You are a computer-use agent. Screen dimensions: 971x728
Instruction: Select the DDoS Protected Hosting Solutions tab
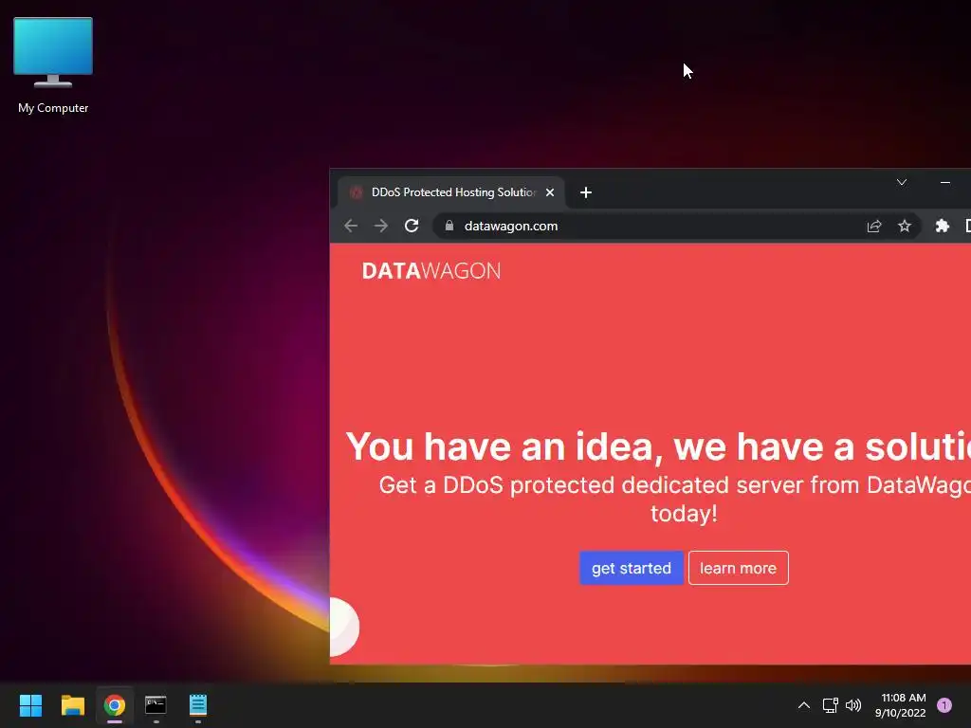[450, 192]
